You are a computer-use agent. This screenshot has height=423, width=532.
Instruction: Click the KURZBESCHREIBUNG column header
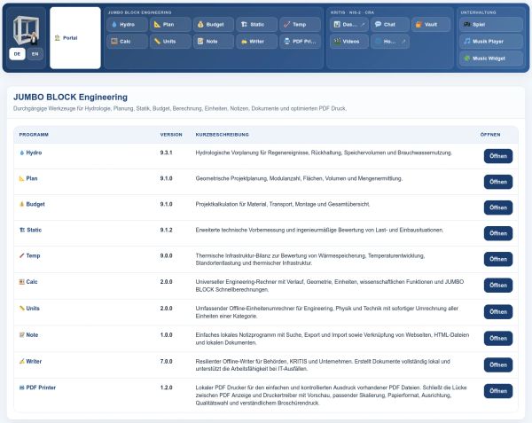[222, 135]
